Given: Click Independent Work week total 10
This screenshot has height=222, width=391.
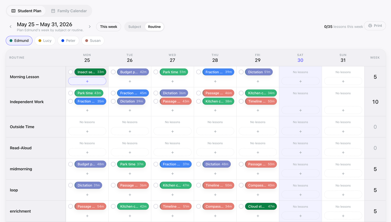Looking at the screenshot, I should (375, 102).
